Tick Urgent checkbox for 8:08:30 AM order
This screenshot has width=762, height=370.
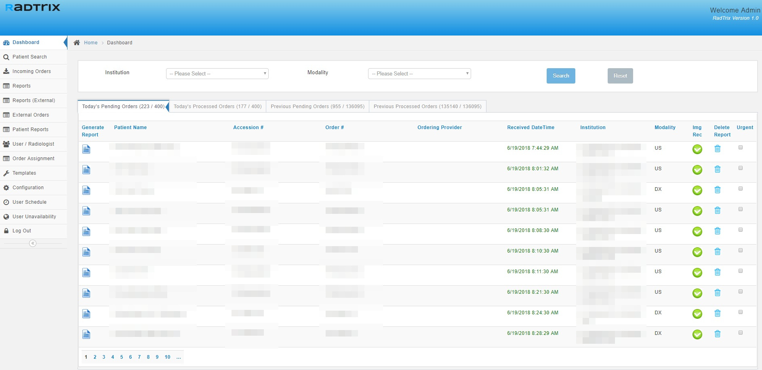click(x=740, y=230)
